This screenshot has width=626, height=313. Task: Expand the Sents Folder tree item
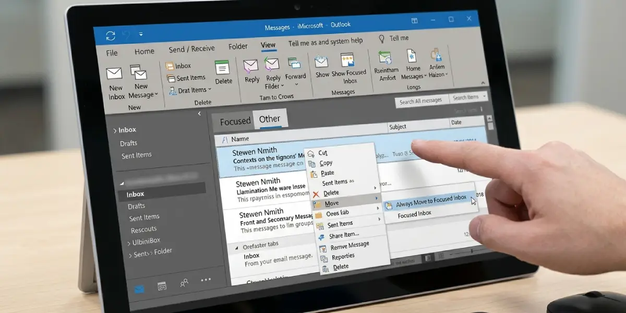click(x=129, y=255)
